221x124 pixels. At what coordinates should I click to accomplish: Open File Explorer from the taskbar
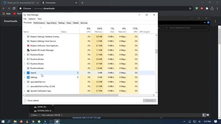click(x=15, y=122)
